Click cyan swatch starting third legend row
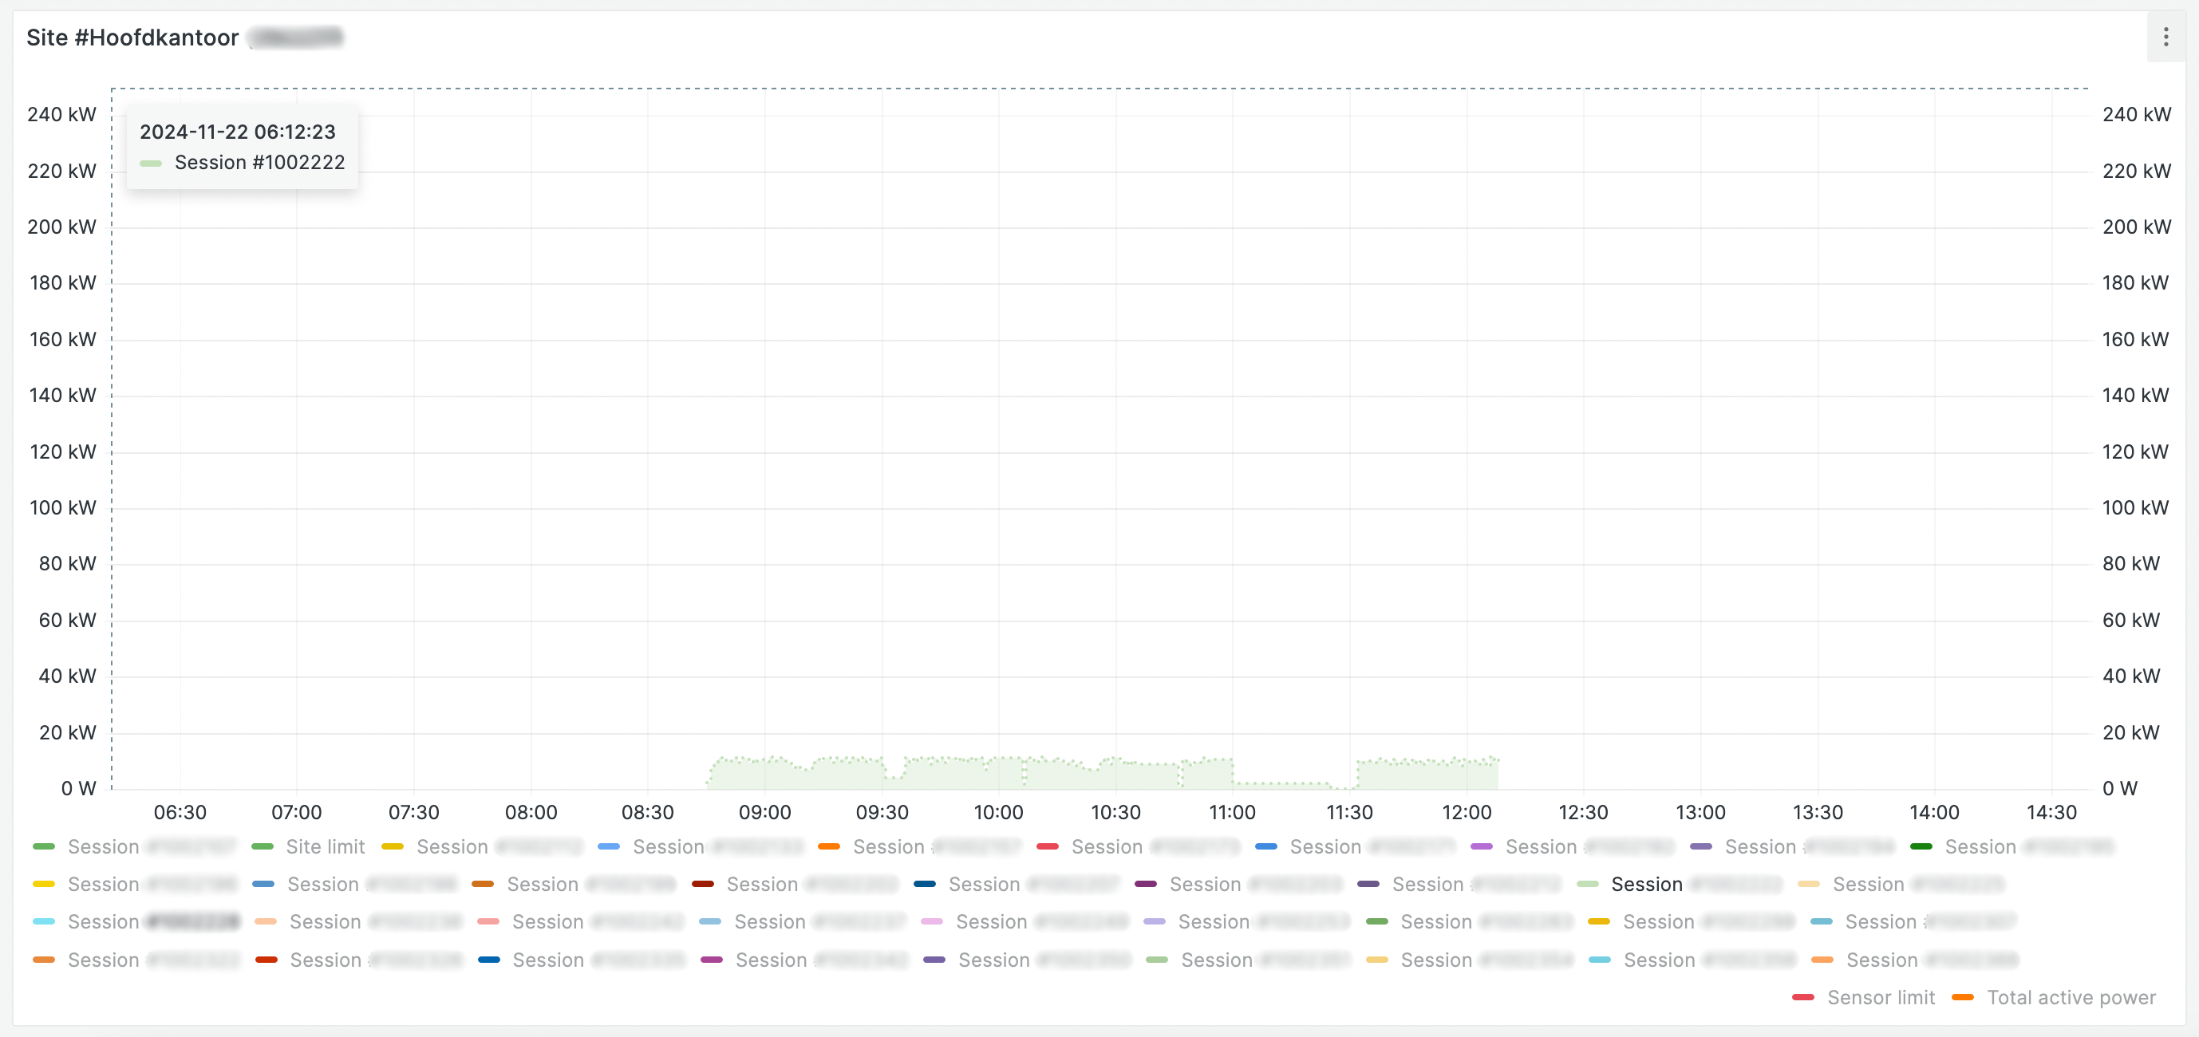 (44, 922)
